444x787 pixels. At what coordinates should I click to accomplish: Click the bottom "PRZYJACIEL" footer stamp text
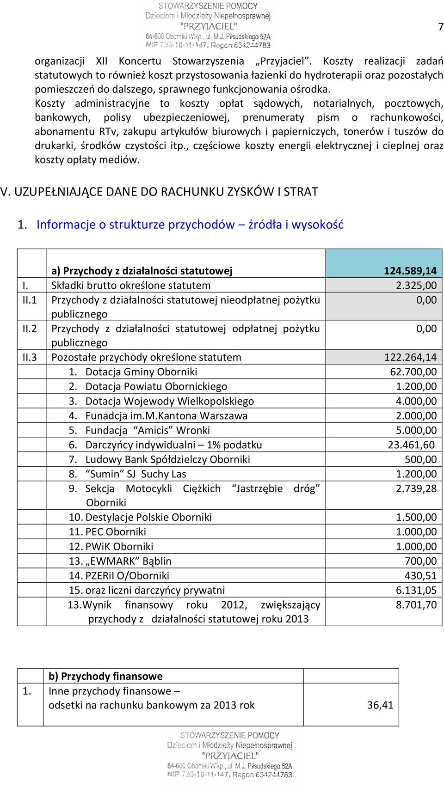click(230, 756)
